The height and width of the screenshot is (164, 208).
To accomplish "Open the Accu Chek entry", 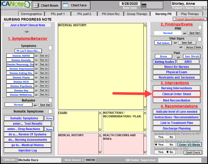I will tap(194, 47).
